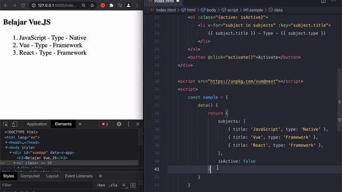342x192 pixels.
Task: Bookmark this page with the star icon
Action: [x=92, y=5]
